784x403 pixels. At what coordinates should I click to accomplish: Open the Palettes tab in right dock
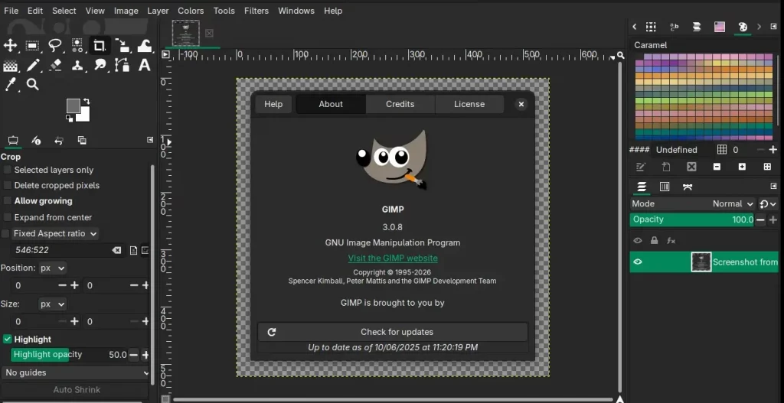tap(743, 27)
